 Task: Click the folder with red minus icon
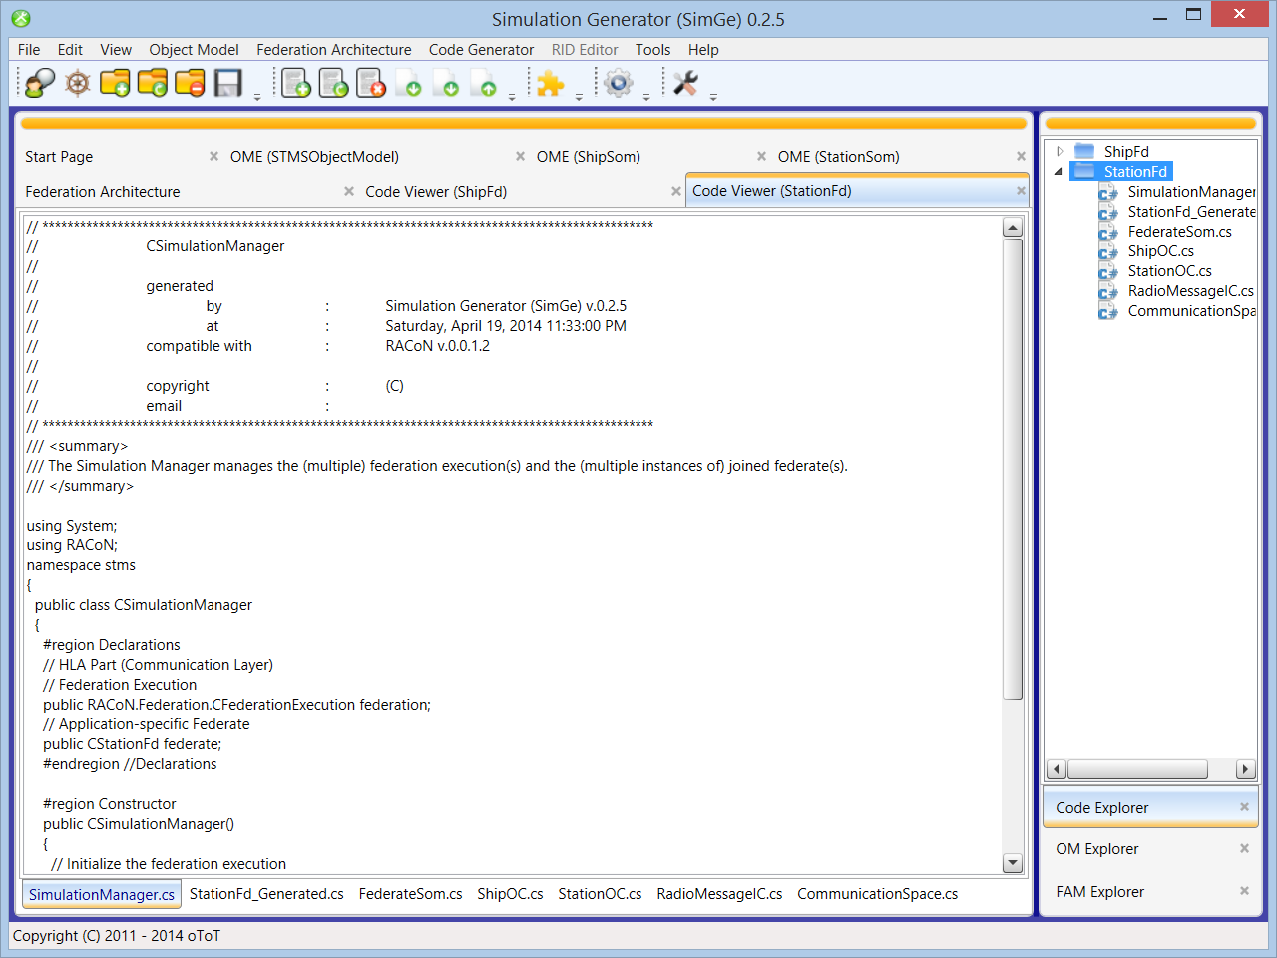[x=190, y=83]
